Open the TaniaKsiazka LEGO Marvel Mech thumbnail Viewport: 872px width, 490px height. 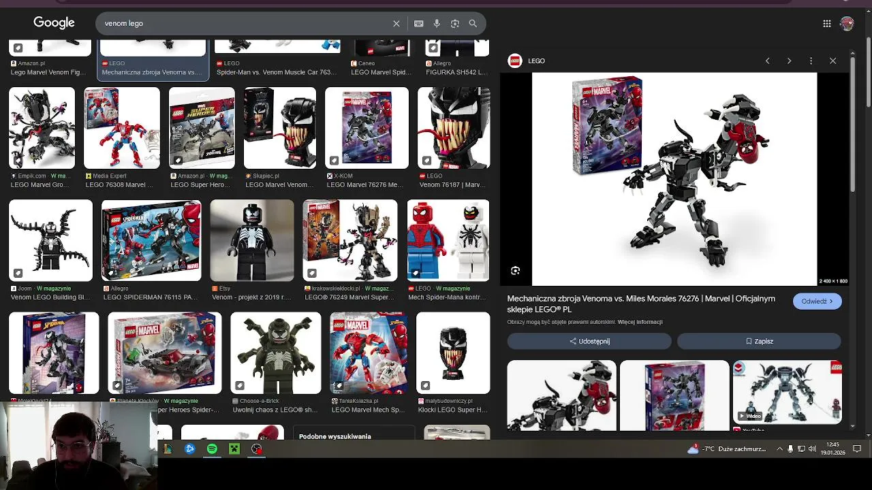point(369,353)
